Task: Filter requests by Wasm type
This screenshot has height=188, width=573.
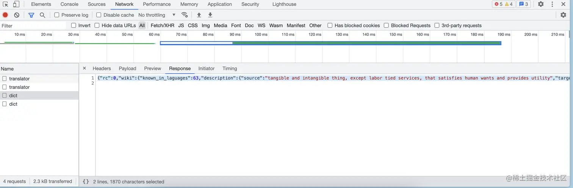Action: click(x=276, y=25)
